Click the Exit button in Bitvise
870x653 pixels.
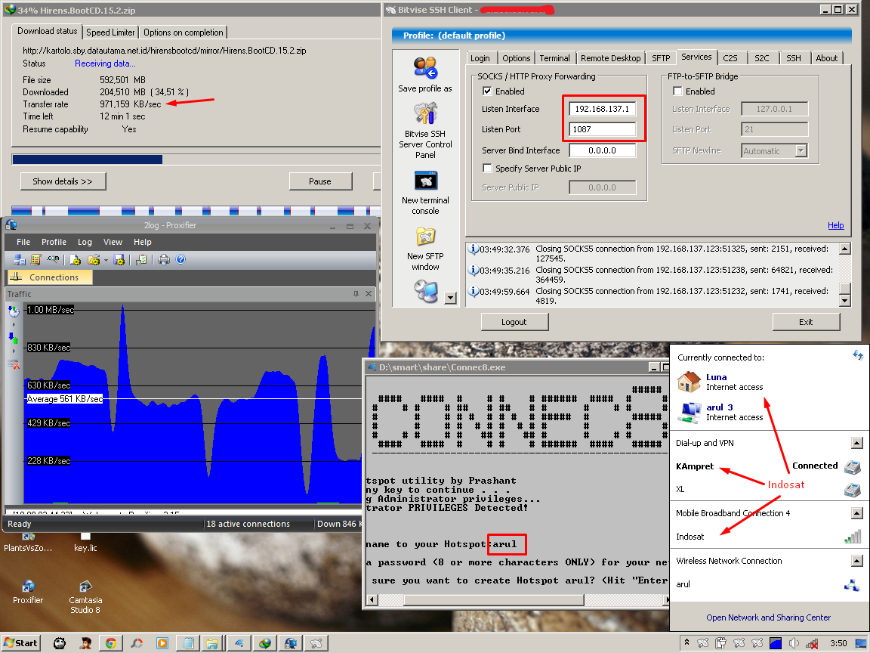pyautogui.click(x=806, y=322)
